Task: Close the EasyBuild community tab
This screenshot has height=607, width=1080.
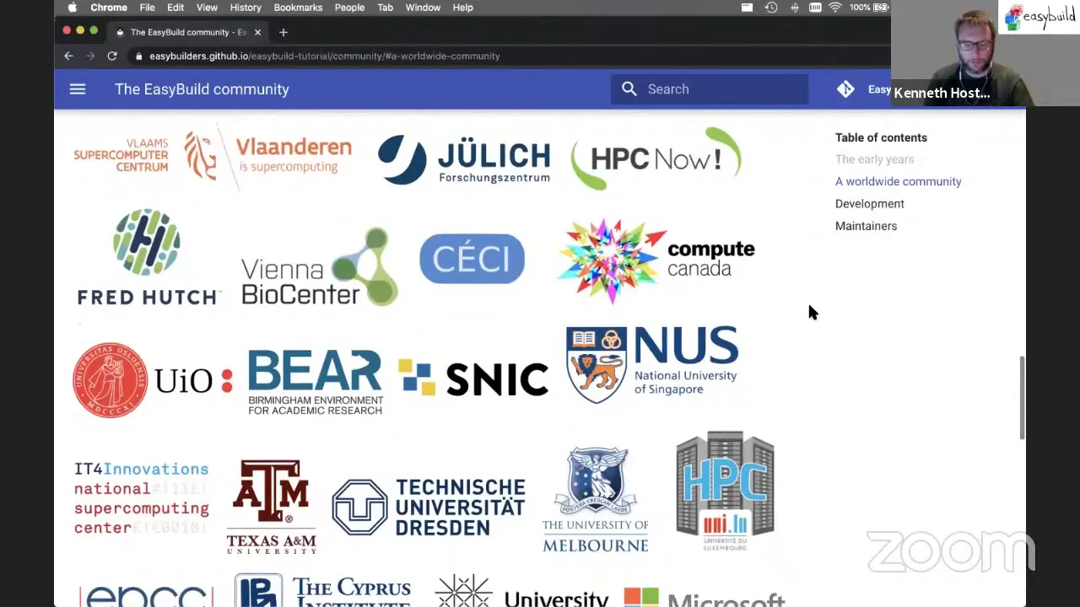Action: coord(257,32)
